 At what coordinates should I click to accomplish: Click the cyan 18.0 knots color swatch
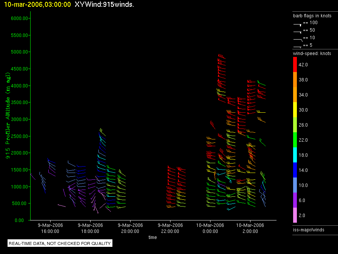click(295, 155)
